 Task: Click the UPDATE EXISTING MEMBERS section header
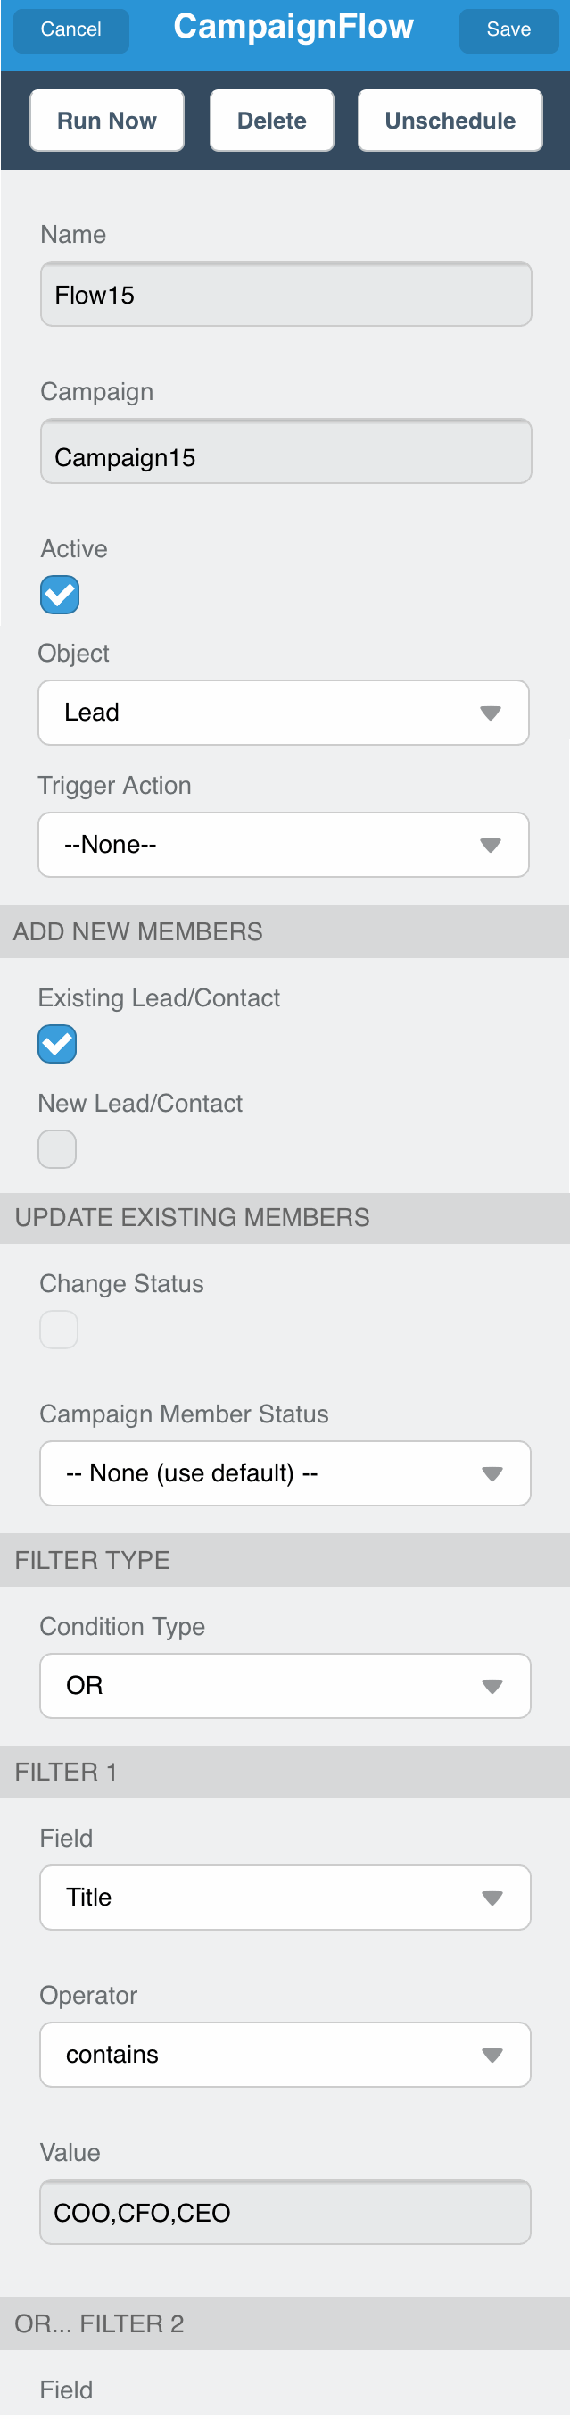pyautogui.click(x=285, y=1217)
